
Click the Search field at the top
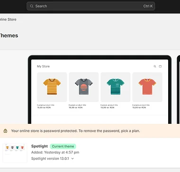(91, 6)
